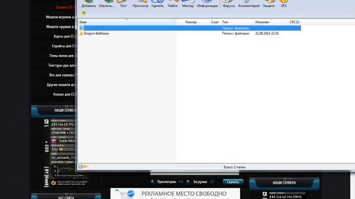Screen dimensions: 355x199
Task: Sort files by the Сжат column
Action: click(x=215, y=22)
